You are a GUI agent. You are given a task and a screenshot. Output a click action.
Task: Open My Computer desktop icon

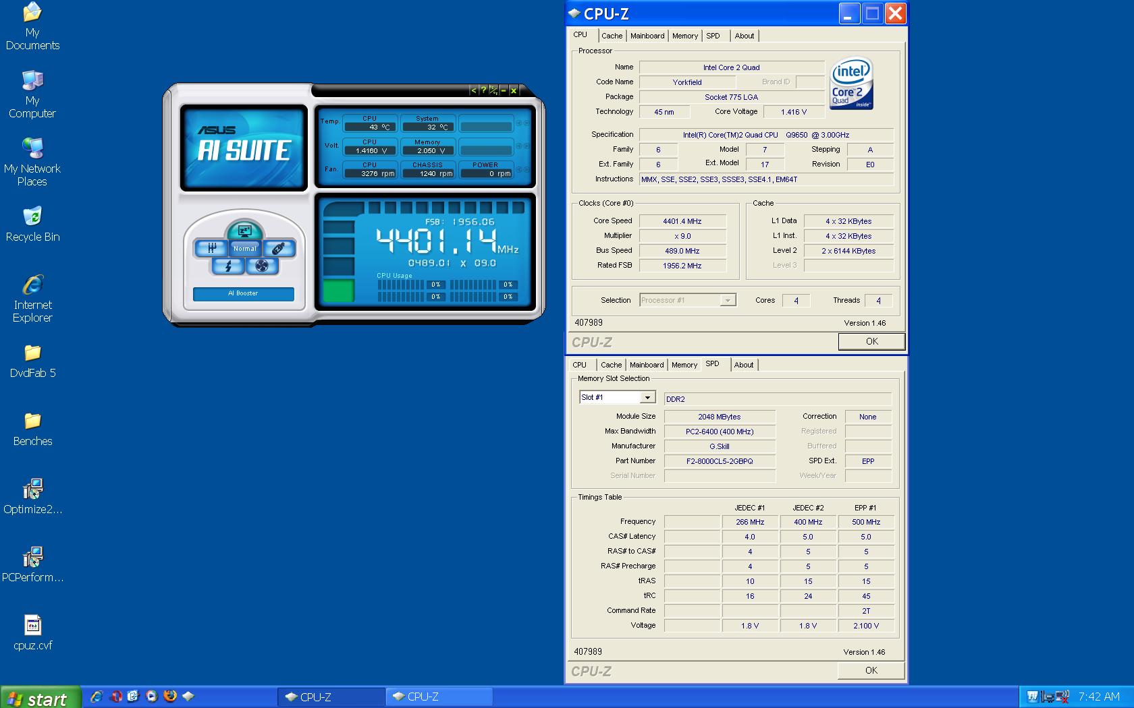pos(32,94)
